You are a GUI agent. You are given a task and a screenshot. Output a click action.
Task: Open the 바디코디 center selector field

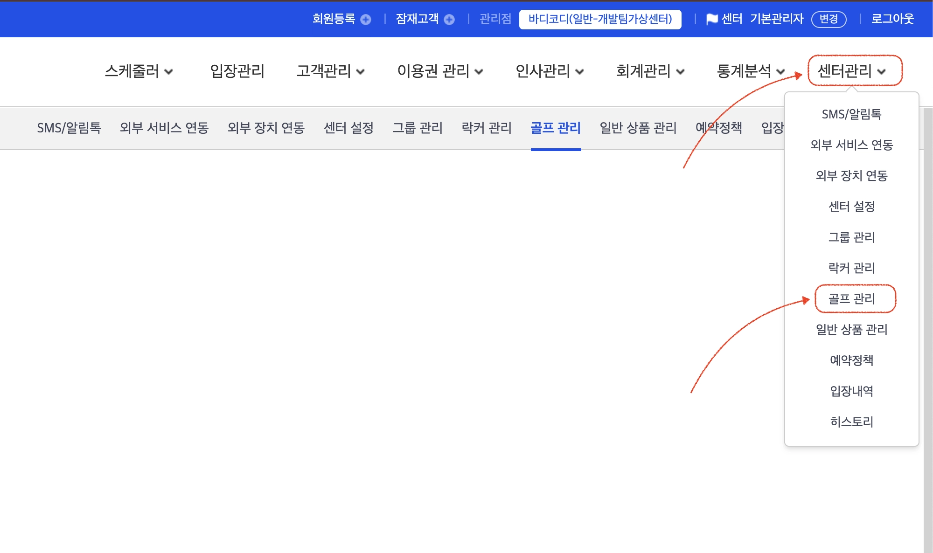click(600, 19)
